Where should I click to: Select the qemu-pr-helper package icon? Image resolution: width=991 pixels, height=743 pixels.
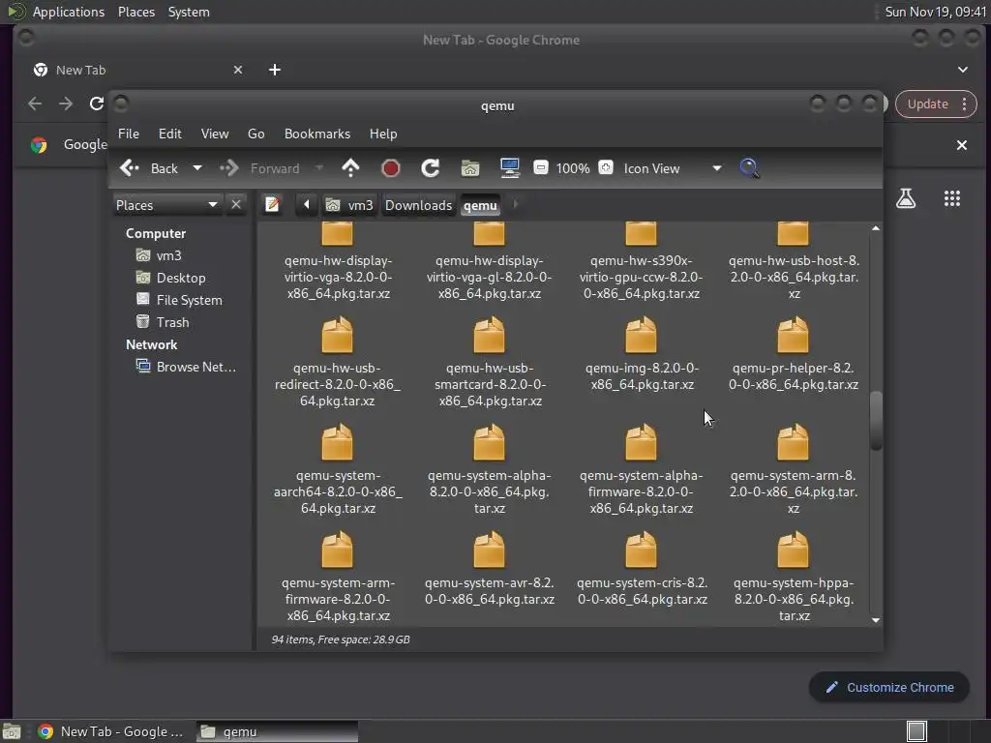793,335
